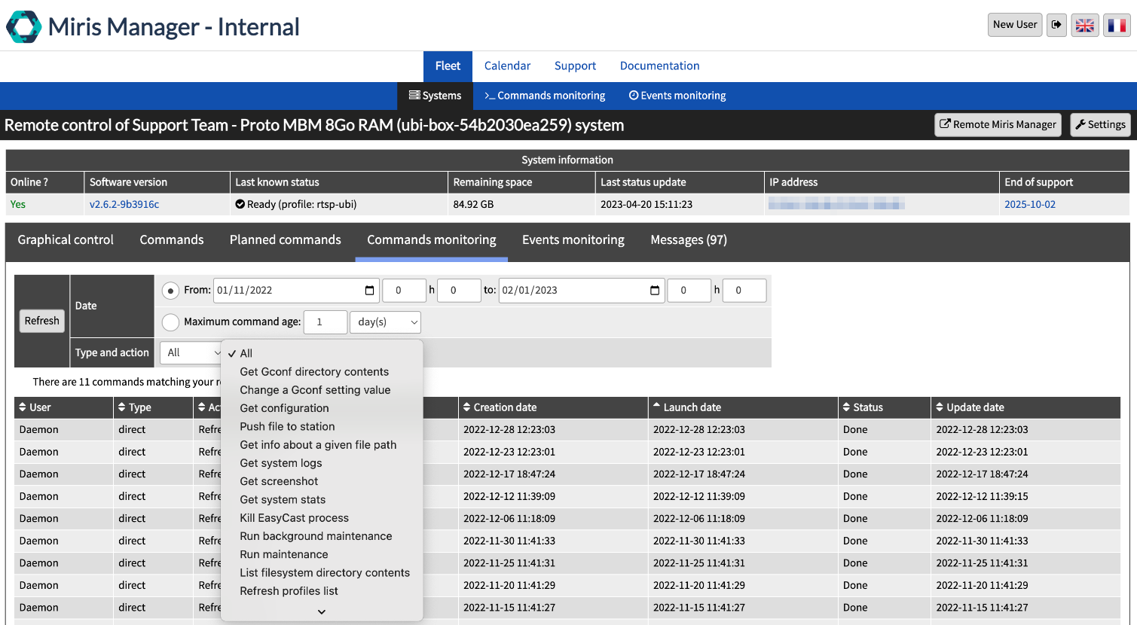Viewport: 1137px width, 625px height.
Task: Switch to Graphical control tab
Action: tap(66, 240)
